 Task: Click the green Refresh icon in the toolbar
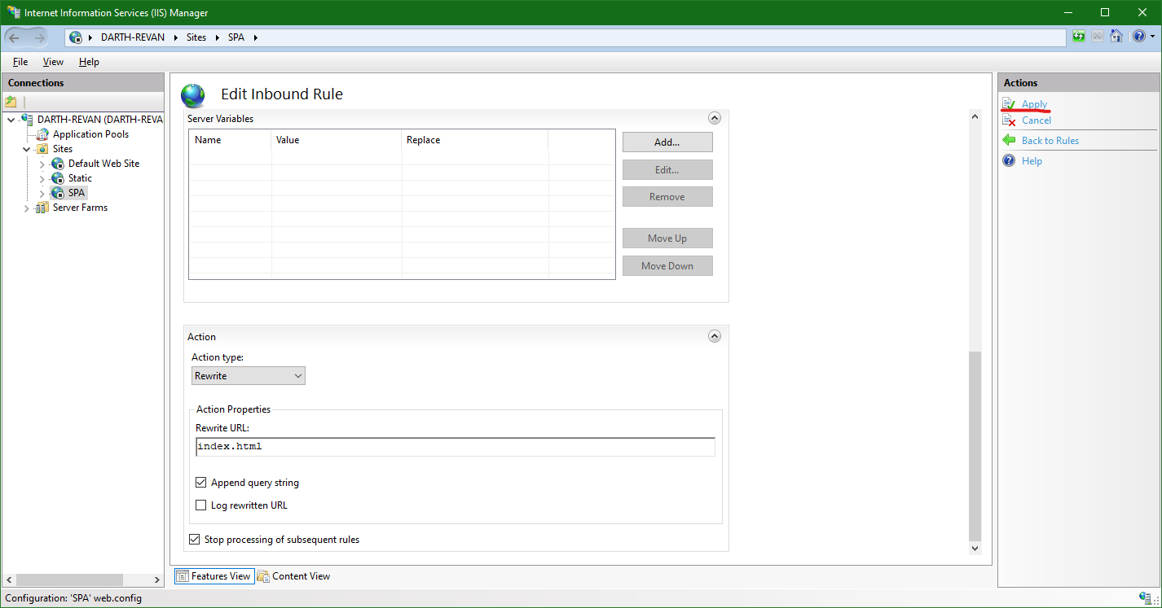tap(1078, 36)
